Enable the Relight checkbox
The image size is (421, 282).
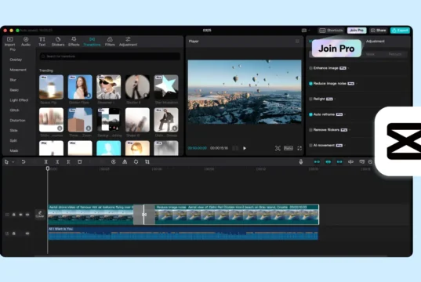pyautogui.click(x=310, y=99)
